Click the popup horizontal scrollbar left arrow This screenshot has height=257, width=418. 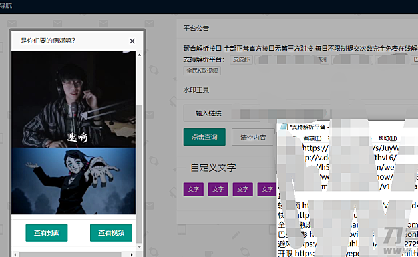point(16,254)
